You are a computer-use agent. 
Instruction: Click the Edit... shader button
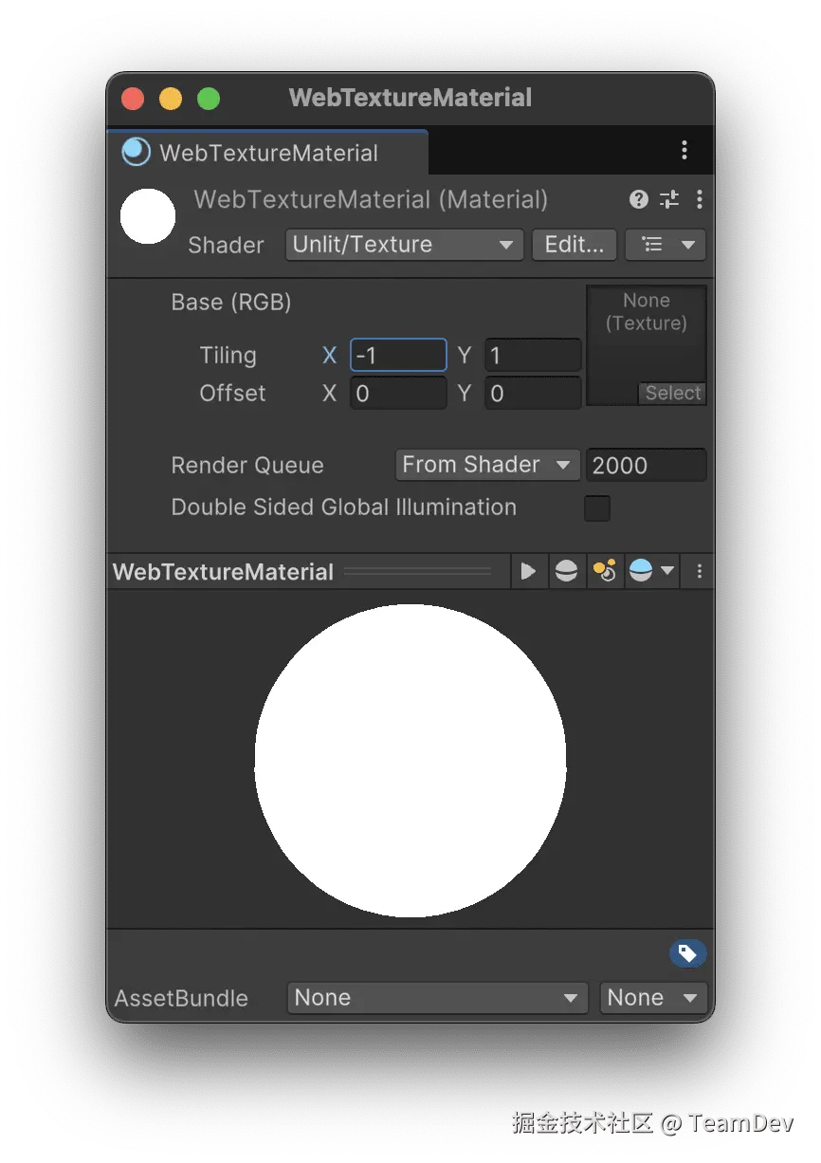click(574, 244)
